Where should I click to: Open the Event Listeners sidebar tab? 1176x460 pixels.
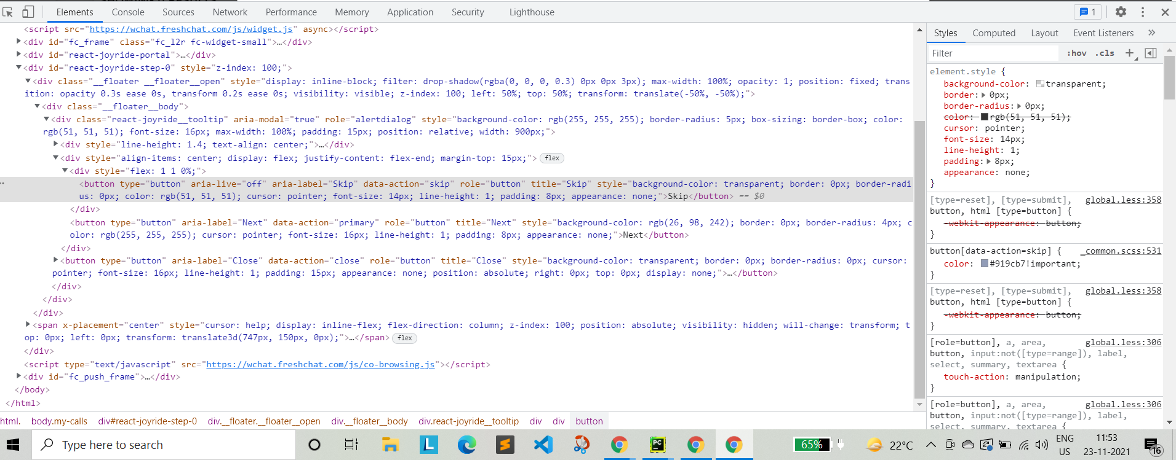pos(1103,33)
